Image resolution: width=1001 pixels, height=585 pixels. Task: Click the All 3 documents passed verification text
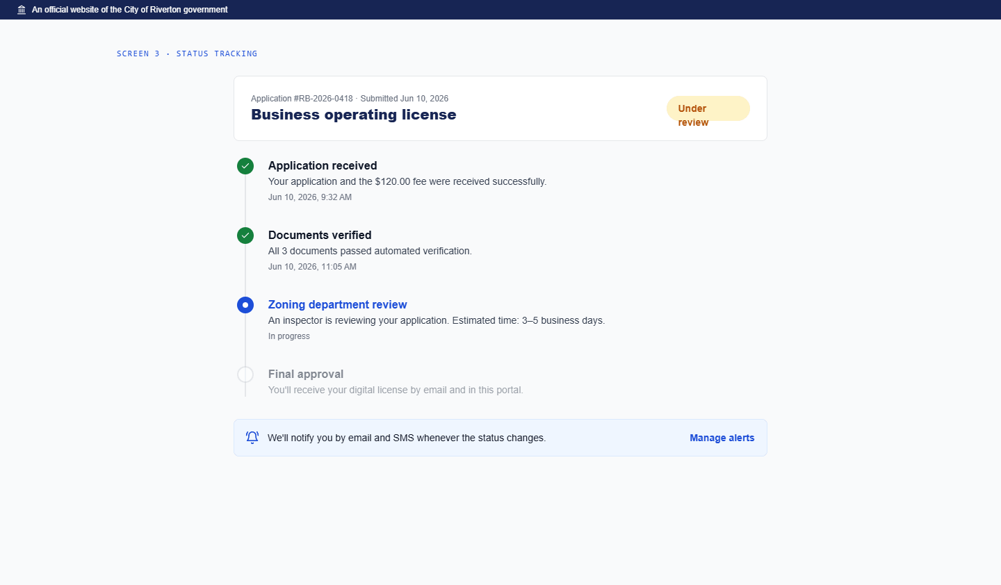tap(370, 251)
